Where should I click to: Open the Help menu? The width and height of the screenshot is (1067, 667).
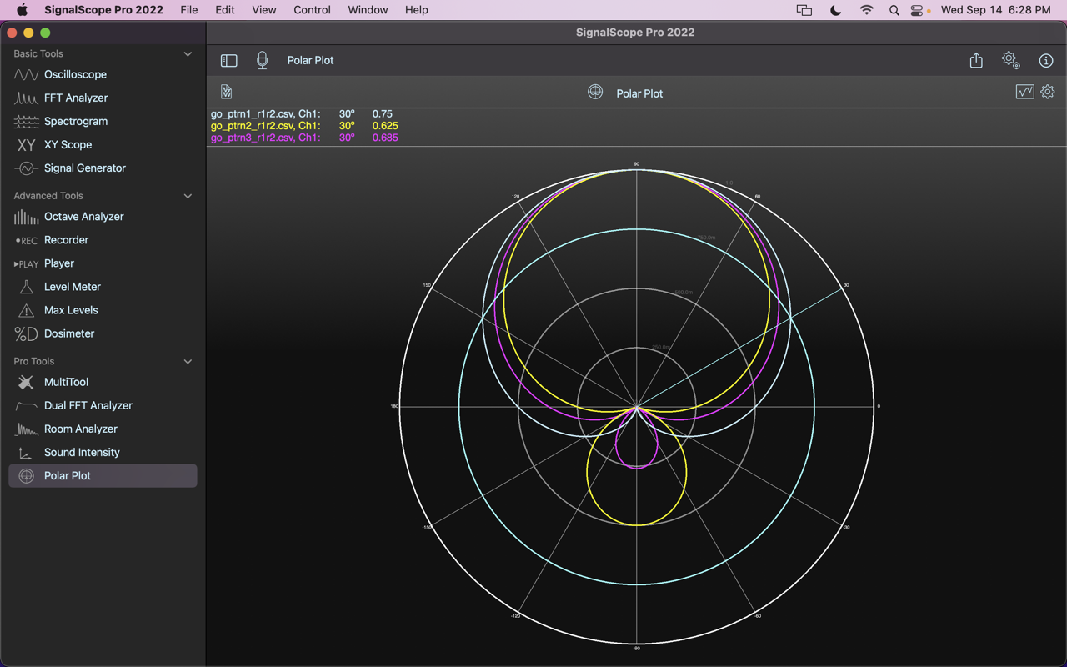click(417, 10)
